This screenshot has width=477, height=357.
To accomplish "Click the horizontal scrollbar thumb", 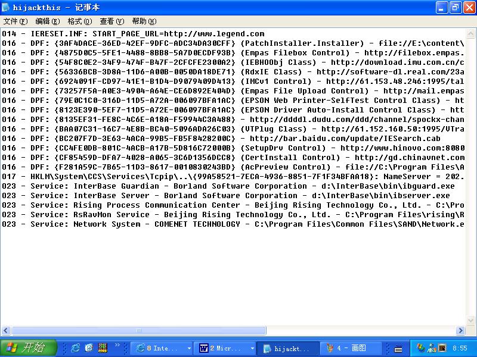I will [139, 330].
